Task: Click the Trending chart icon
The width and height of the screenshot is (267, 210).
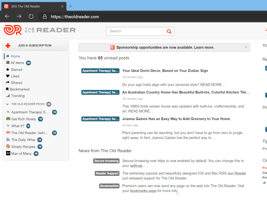Action: (8, 96)
